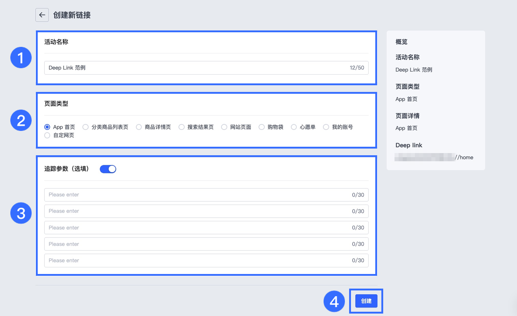Focus the third tracking parameter field
The image size is (517, 316).
coord(206,228)
